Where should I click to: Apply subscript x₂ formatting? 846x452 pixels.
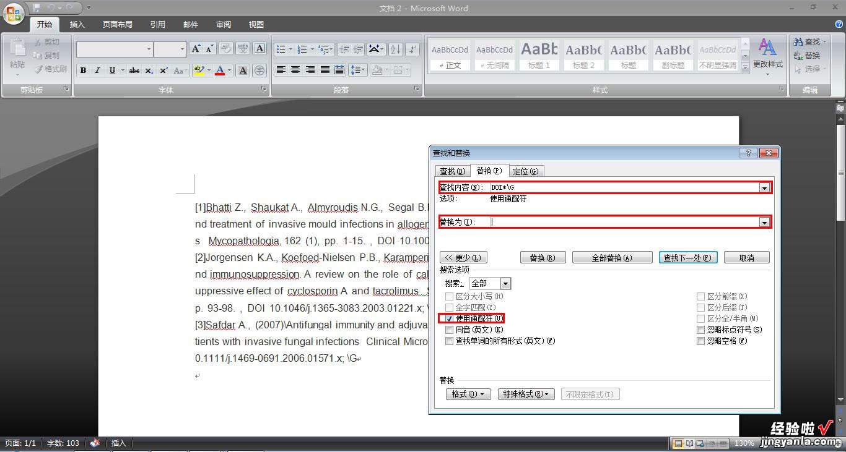[x=149, y=70]
